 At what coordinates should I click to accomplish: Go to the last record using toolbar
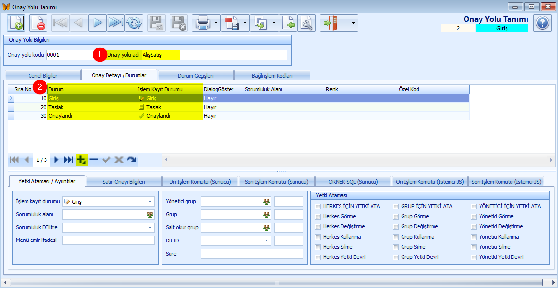click(x=115, y=23)
